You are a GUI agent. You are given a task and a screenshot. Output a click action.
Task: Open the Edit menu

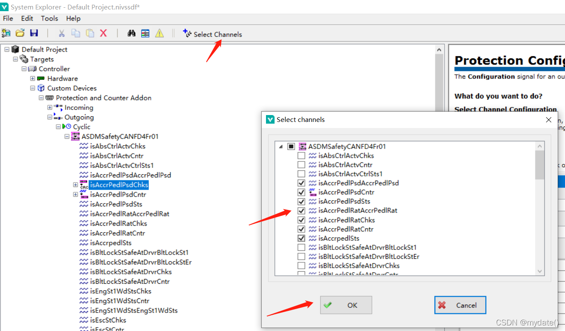pos(27,18)
